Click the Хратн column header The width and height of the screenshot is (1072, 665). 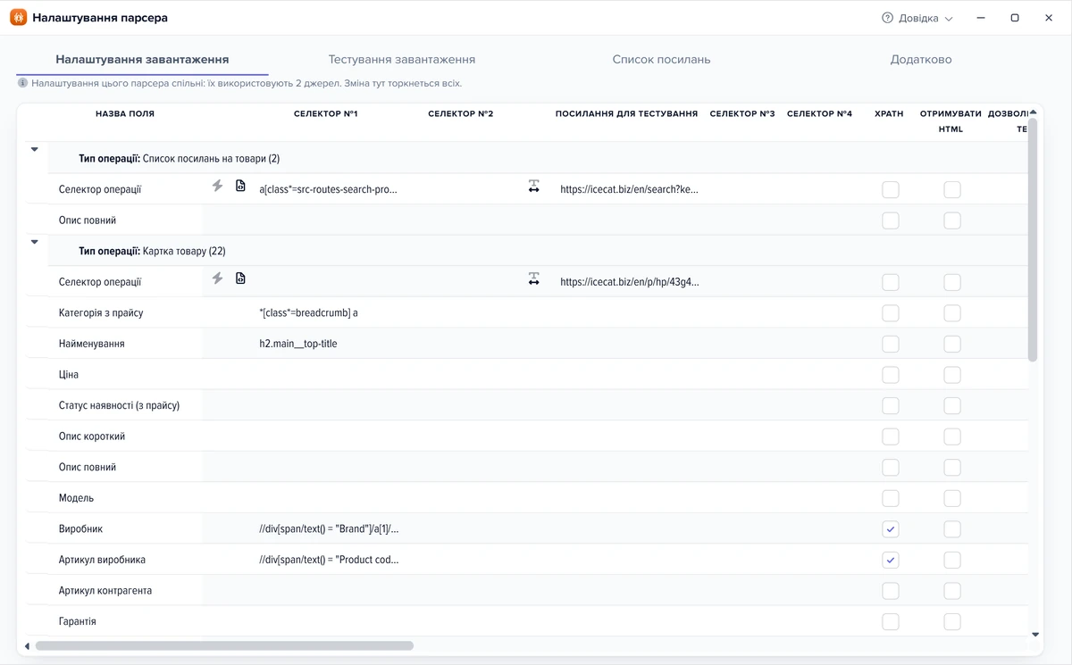[889, 114]
